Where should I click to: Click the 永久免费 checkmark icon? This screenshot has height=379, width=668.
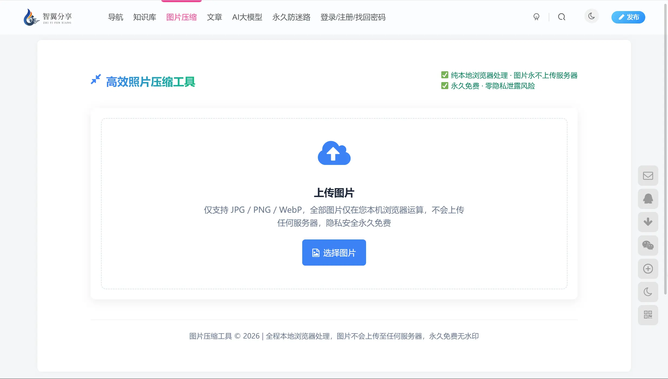pyautogui.click(x=445, y=86)
